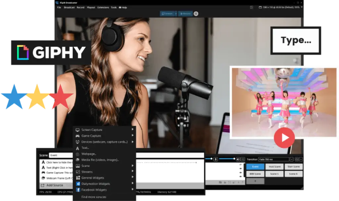Click the blue Dailymotion 'd' icon

pyautogui.click(x=78, y=184)
